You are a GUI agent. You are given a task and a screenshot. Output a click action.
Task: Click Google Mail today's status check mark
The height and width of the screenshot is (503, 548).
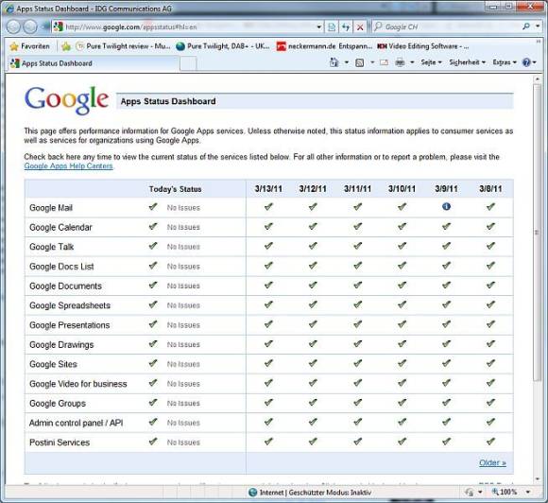click(153, 207)
